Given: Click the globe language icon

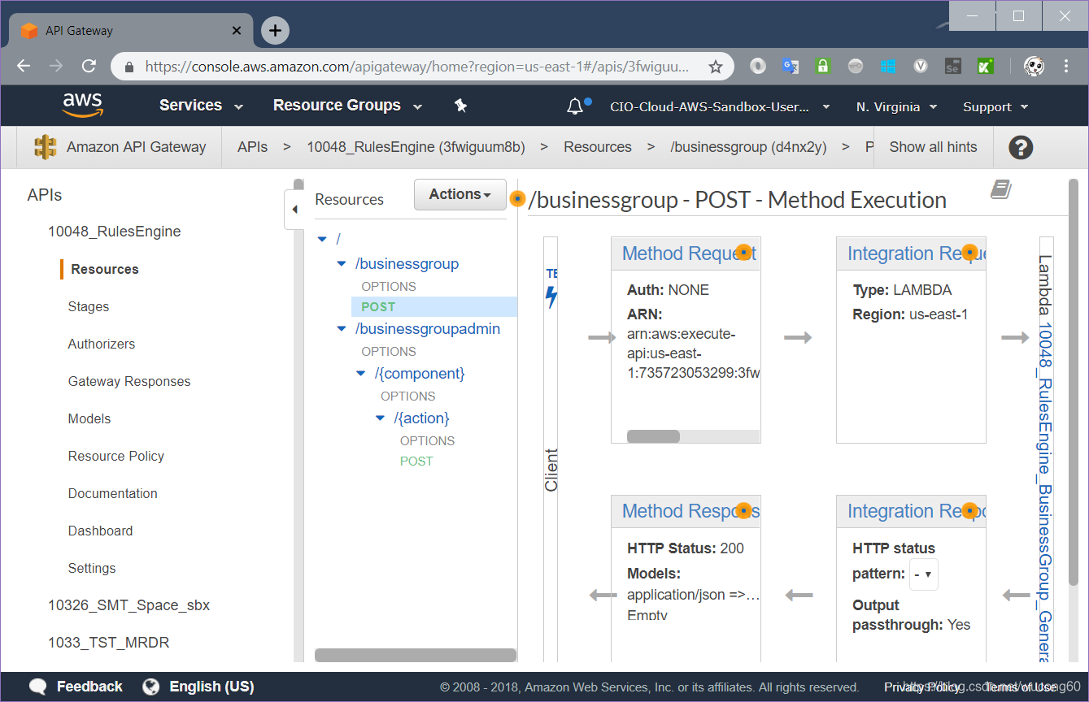Looking at the screenshot, I should 150,687.
